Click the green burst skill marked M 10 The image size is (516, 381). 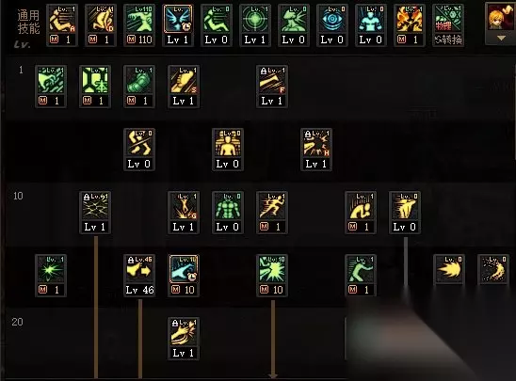click(x=272, y=276)
